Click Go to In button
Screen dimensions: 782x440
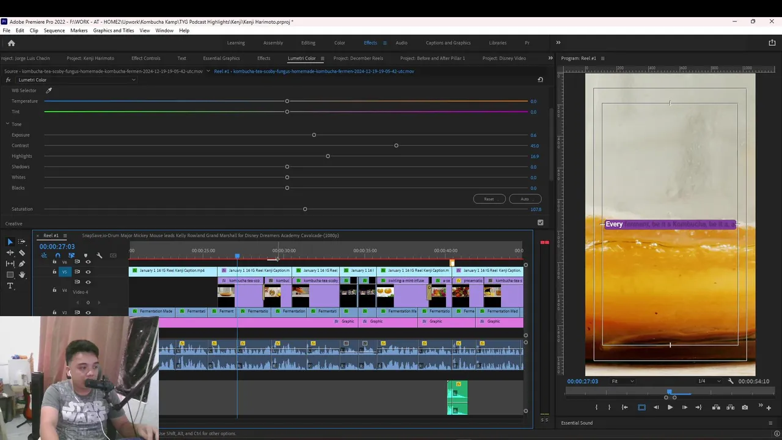(x=624, y=408)
